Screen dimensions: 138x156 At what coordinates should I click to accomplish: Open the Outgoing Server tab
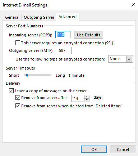pos(39,17)
